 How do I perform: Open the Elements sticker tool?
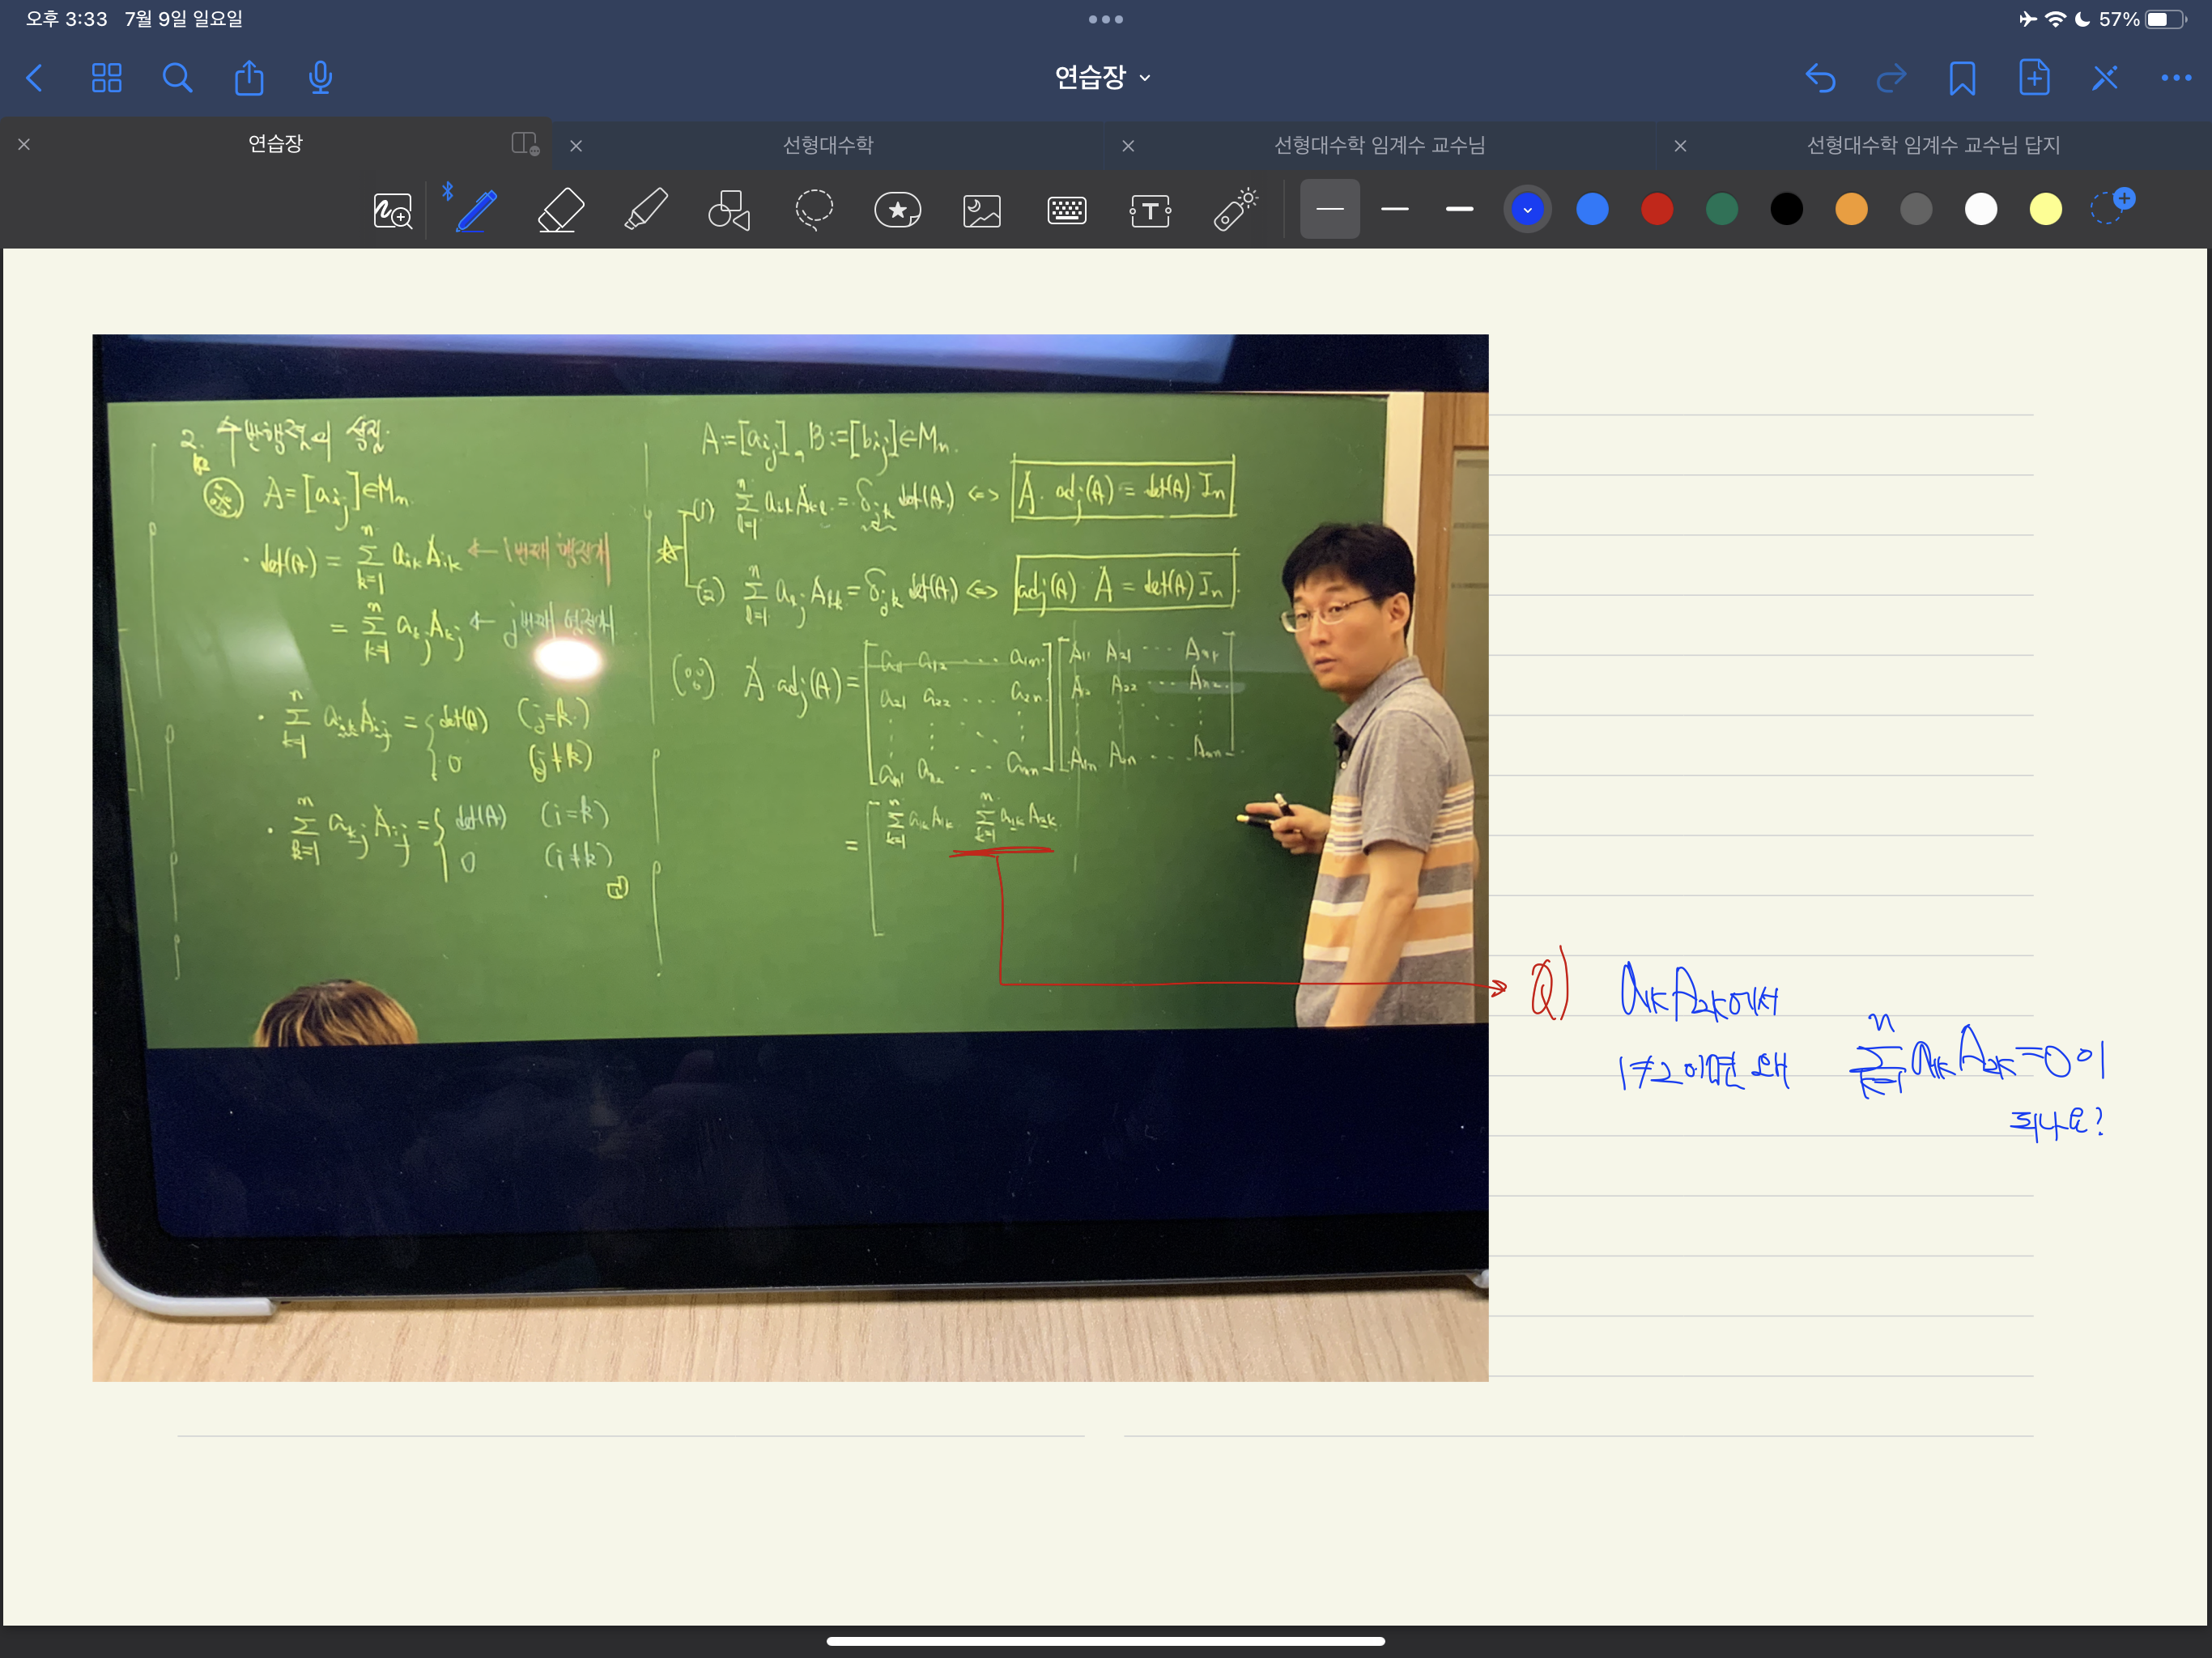(898, 210)
